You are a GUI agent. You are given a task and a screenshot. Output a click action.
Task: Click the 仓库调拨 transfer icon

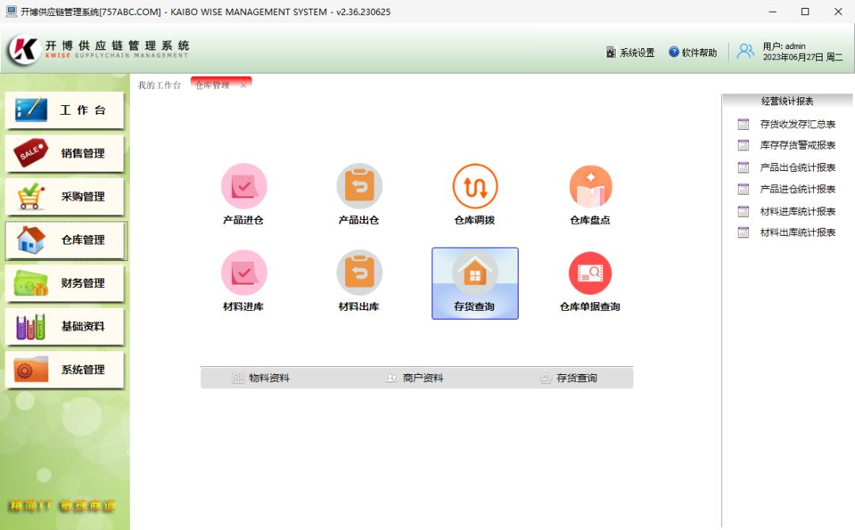(475, 187)
